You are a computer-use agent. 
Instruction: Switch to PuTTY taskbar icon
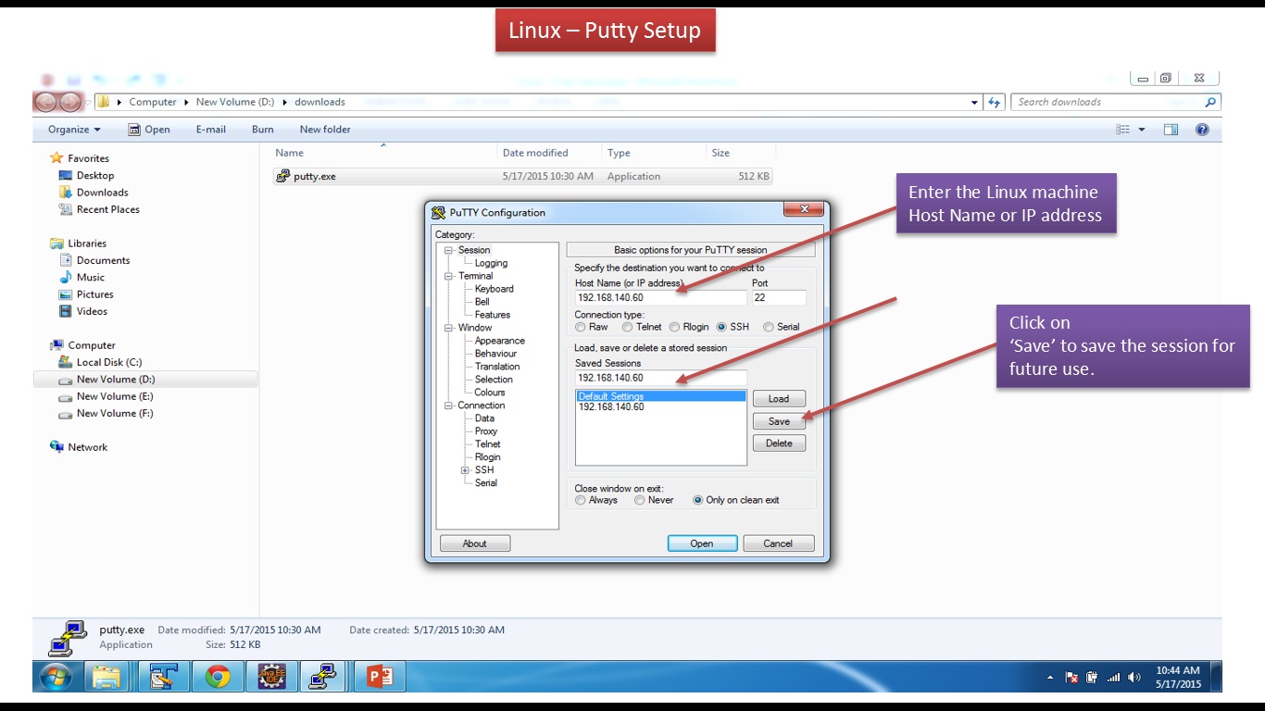(321, 677)
